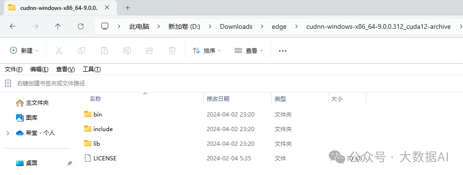463x175 pixels.
Task: Open the 查看(V) menu in menu bar
Action: point(66,69)
